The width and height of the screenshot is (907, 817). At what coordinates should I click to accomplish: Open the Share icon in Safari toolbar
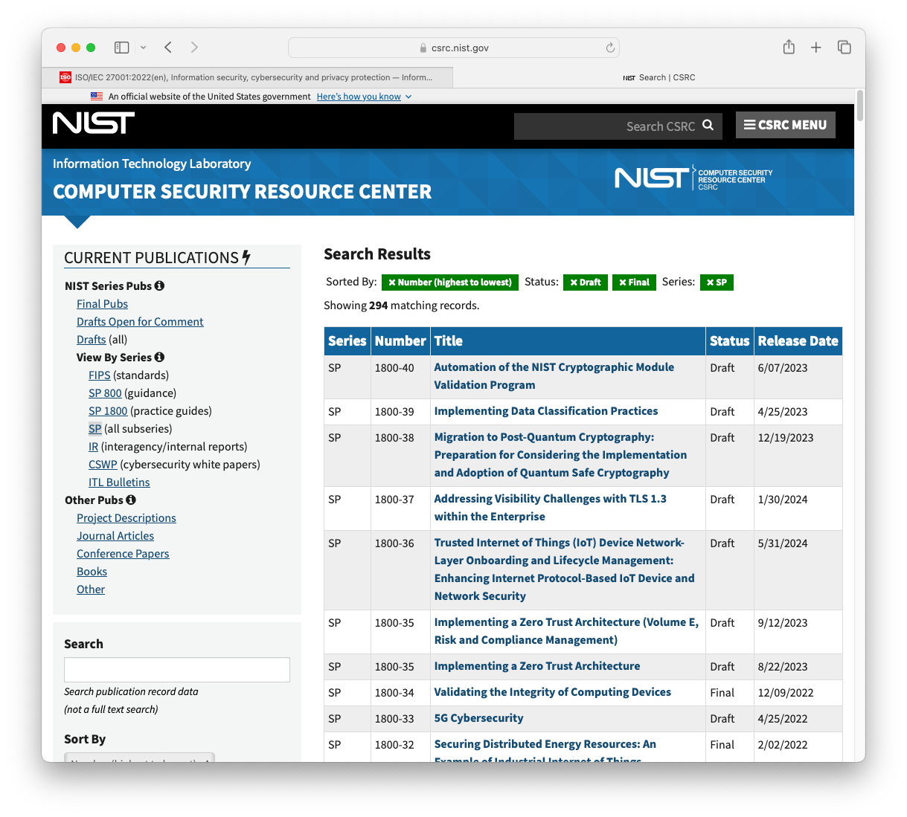click(789, 47)
